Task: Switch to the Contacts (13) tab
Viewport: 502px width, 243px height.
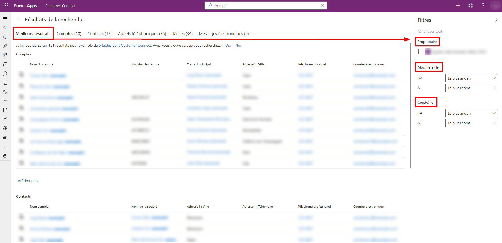Action: [x=100, y=33]
